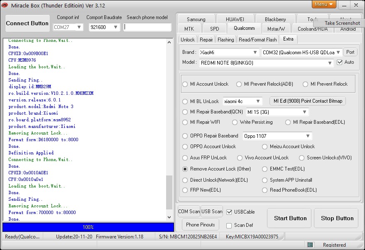Select Vivo Account UnLock option
The height and width of the screenshot is (250, 365).
pos(240,158)
